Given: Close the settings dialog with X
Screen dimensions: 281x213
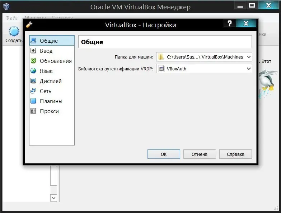Looking at the screenshot, I should point(246,23).
